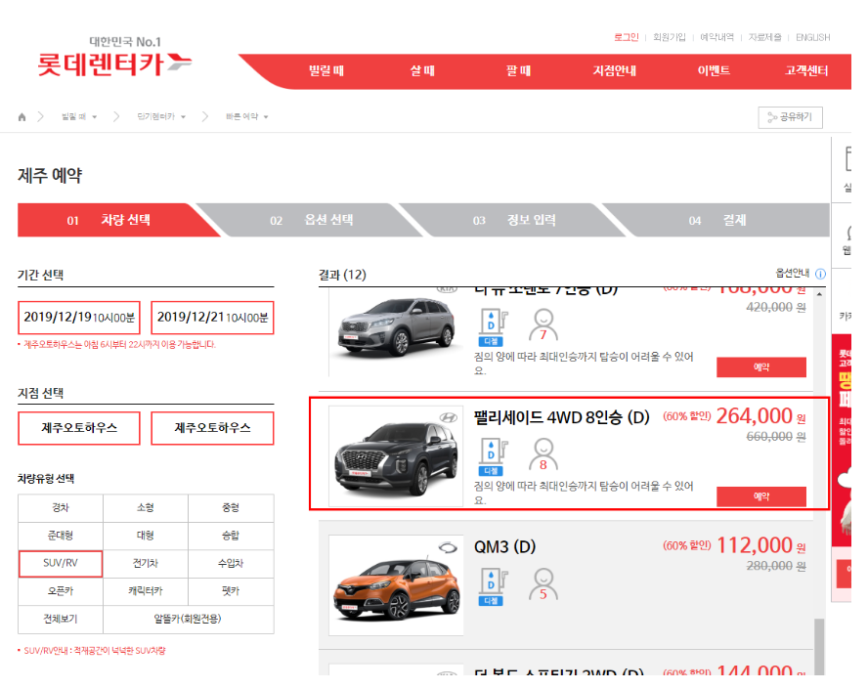The width and height of the screenshot is (868, 689).
Task: Click the Sorento 7-seat passenger icon
Action: click(x=543, y=324)
